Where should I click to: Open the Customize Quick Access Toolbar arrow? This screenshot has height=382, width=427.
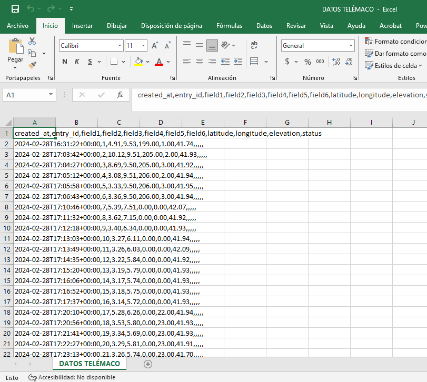point(71,9)
